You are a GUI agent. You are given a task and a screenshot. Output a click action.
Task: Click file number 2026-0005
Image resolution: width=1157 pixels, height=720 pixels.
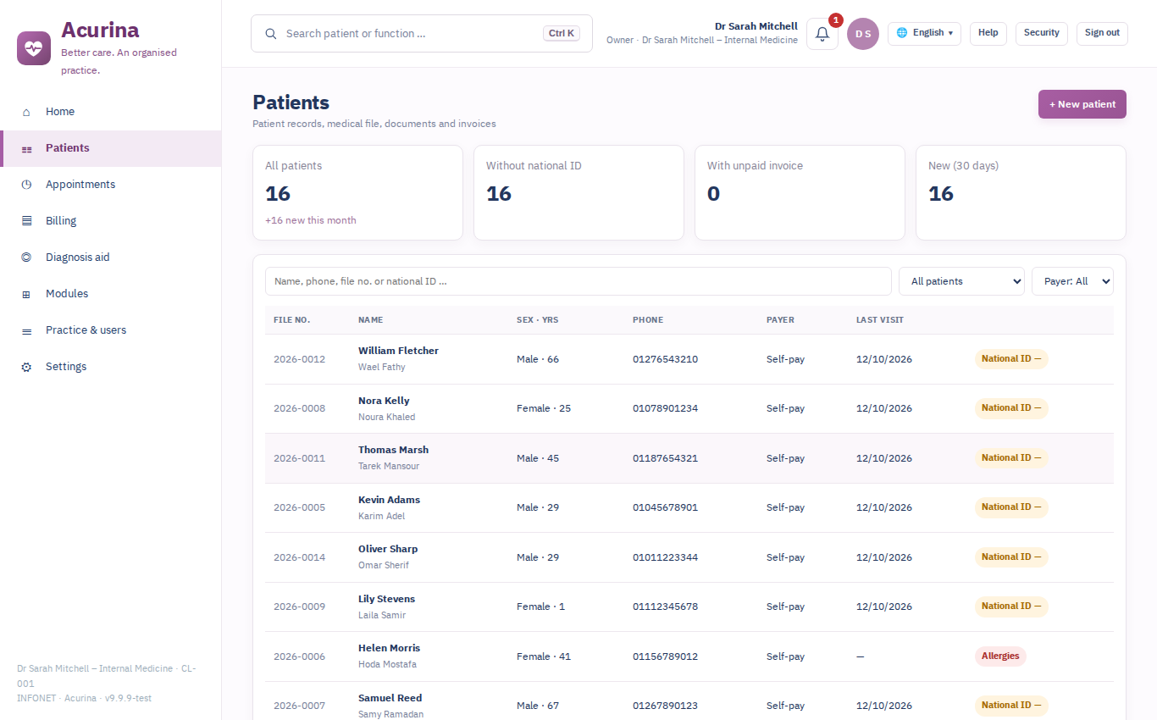pyautogui.click(x=299, y=507)
